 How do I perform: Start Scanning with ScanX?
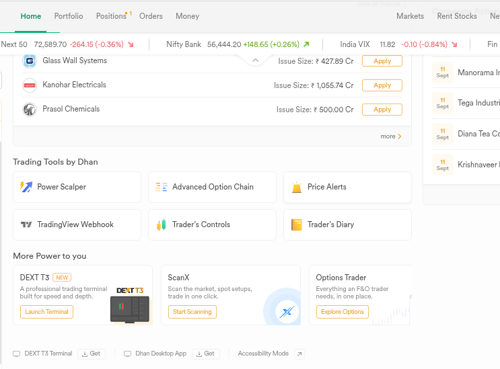(192, 312)
